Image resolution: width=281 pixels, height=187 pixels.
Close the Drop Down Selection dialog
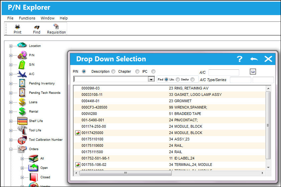268,59
